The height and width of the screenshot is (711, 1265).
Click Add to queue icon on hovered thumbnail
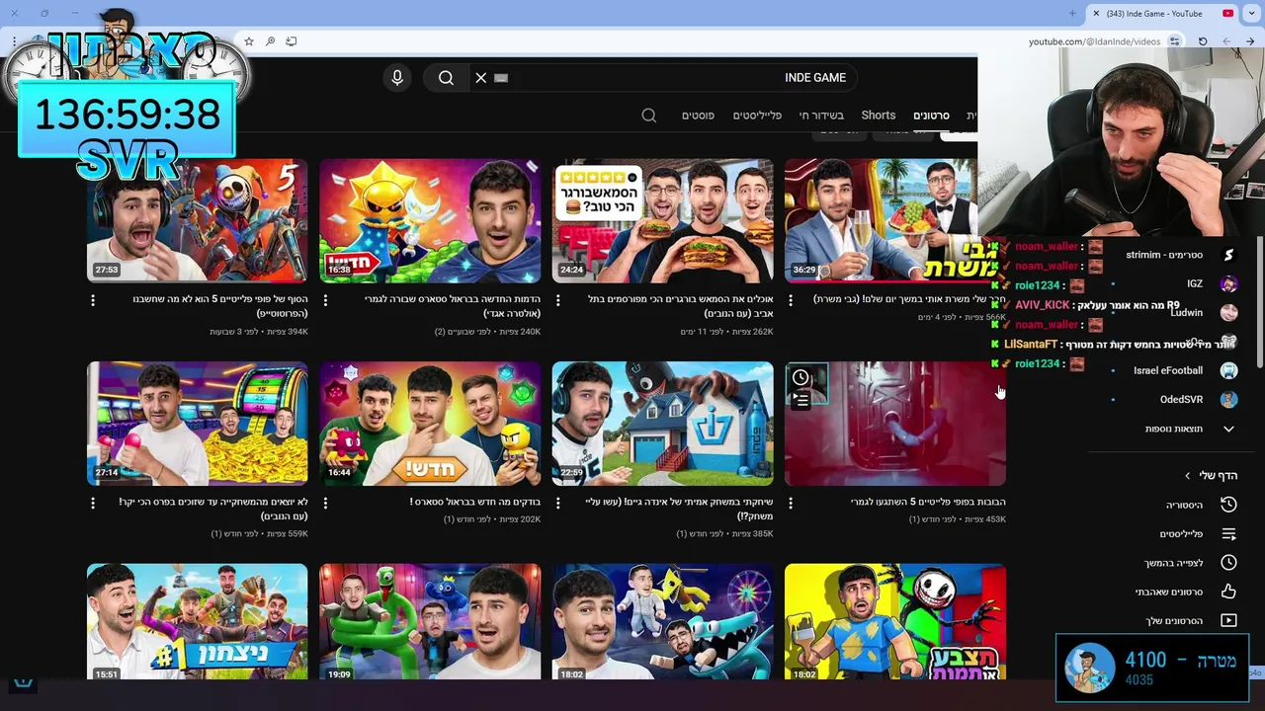[801, 399]
